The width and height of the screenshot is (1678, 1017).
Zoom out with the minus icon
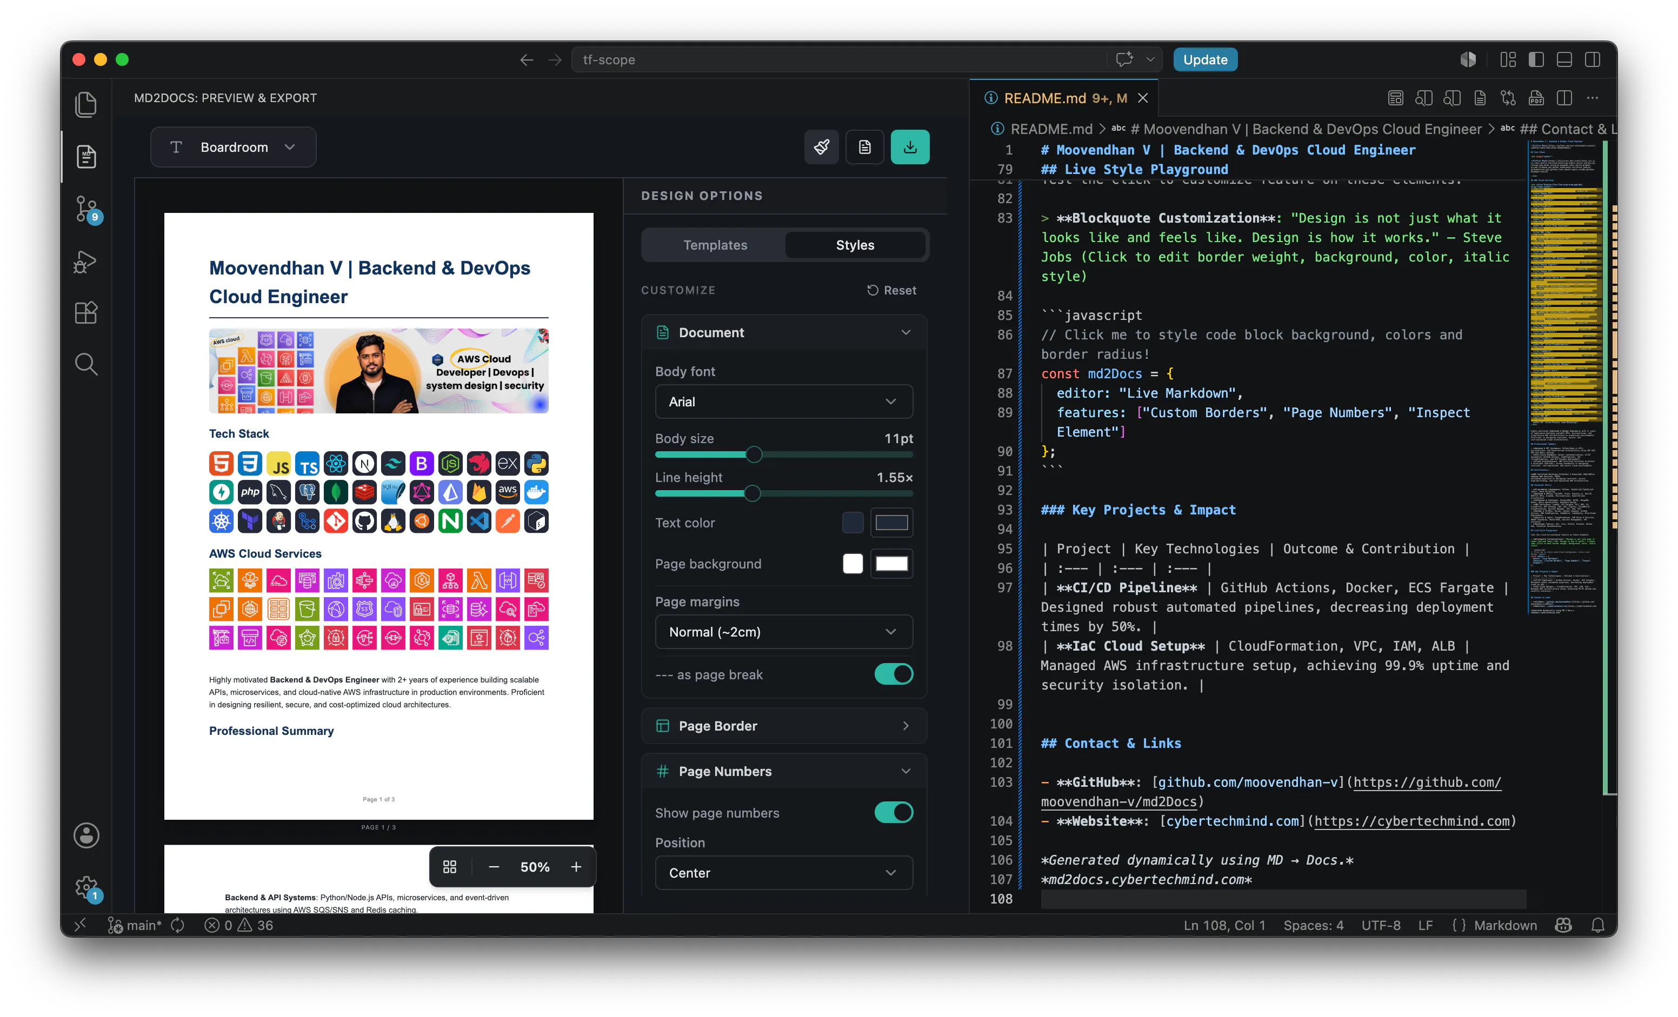[494, 867]
